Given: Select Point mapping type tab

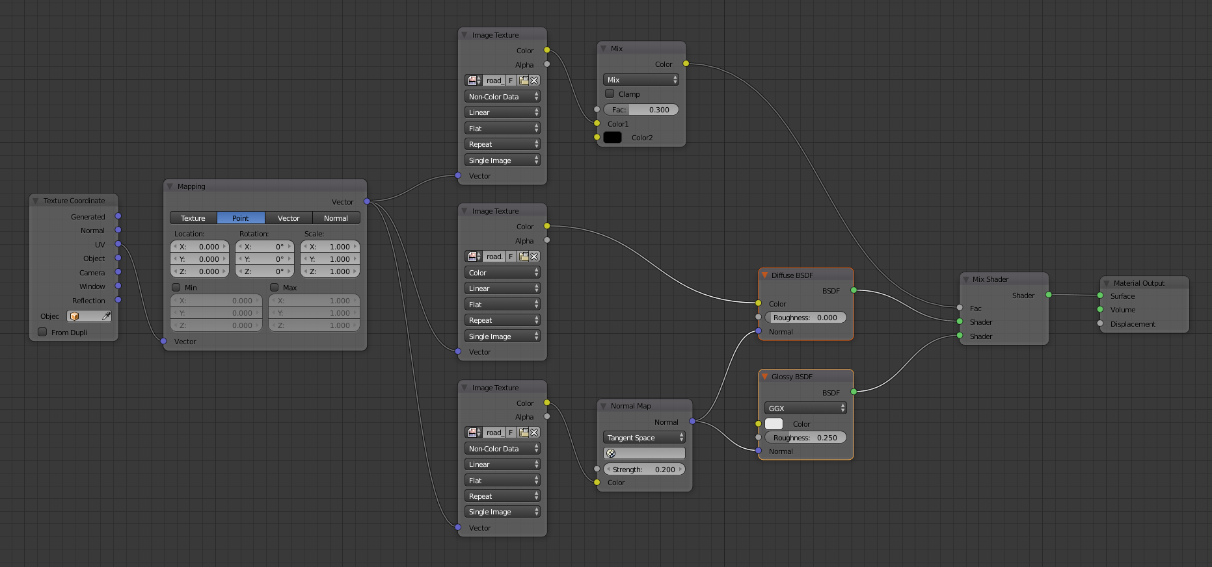Looking at the screenshot, I should 241,218.
